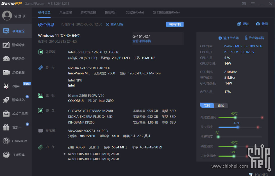Open the 打折游戏 sidebar icon
The height and width of the screenshot is (176, 275).
coord(6,155)
